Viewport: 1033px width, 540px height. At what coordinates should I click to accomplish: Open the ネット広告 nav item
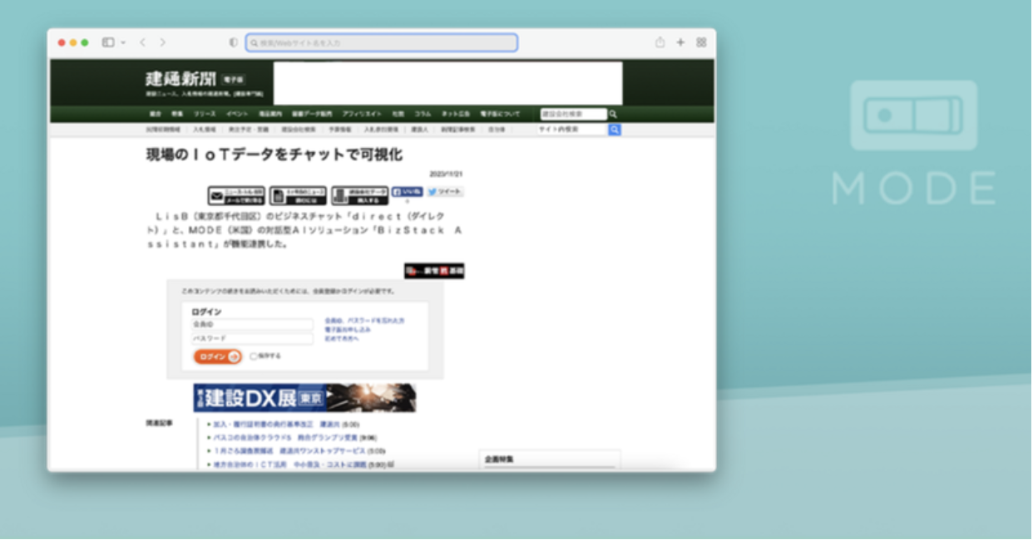click(x=454, y=114)
